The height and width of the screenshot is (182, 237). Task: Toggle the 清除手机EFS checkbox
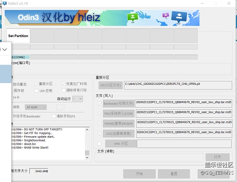(54, 116)
